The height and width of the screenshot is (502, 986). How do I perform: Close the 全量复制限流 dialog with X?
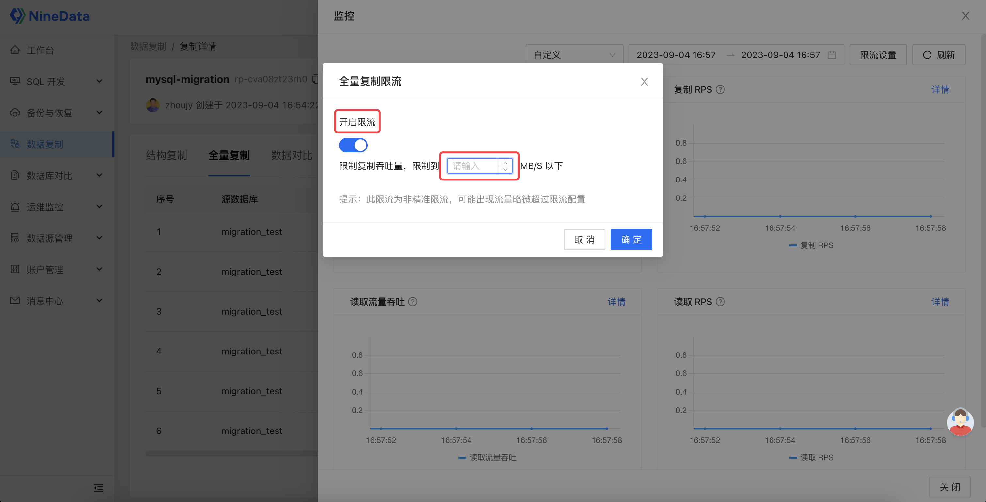click(x=644, y=82)
